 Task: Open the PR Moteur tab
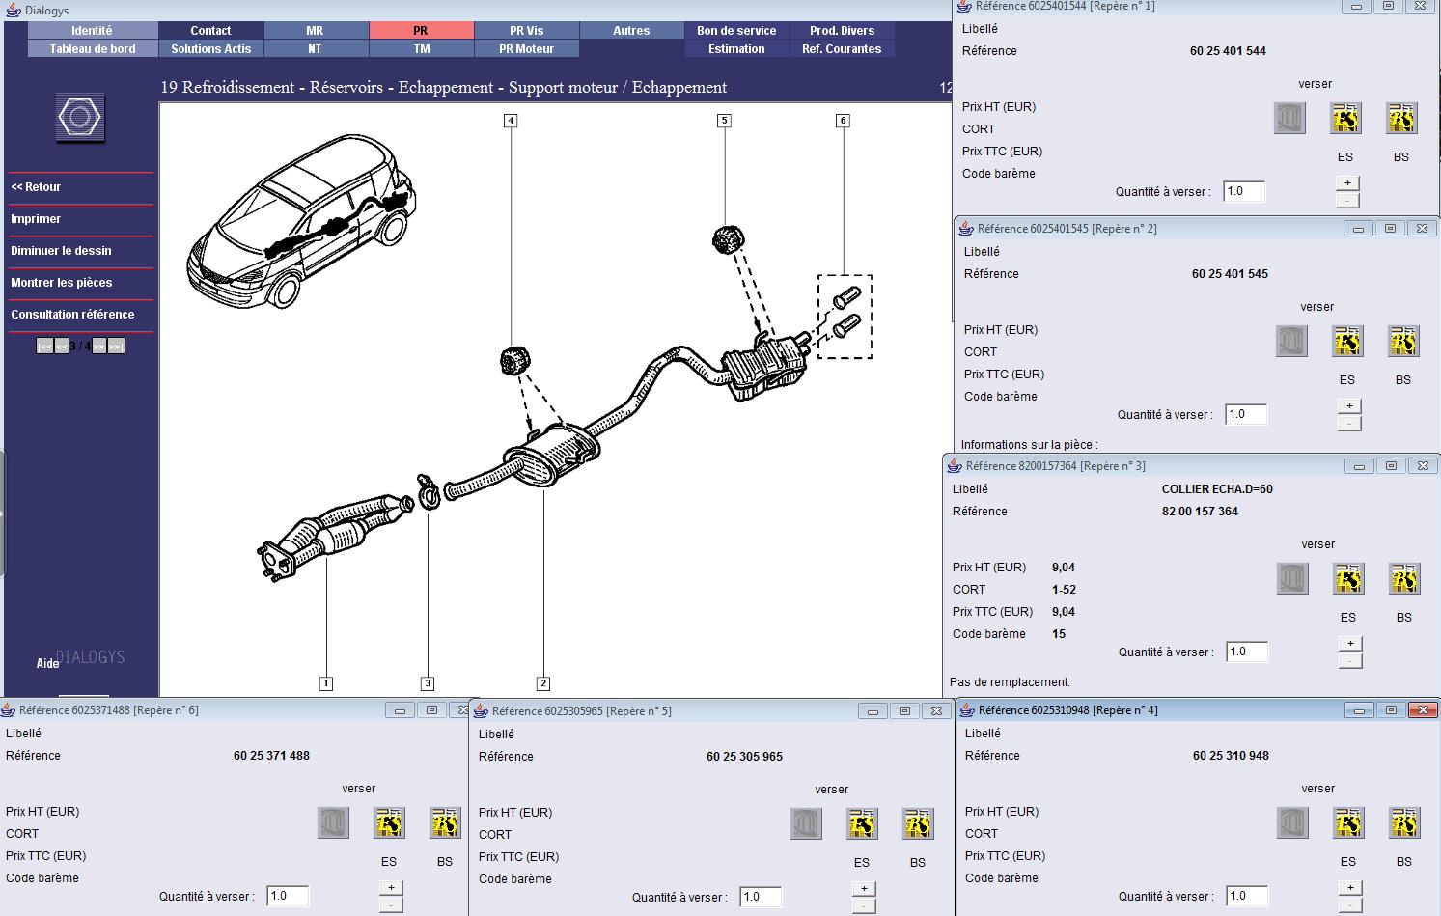click(x=526, y=49)
